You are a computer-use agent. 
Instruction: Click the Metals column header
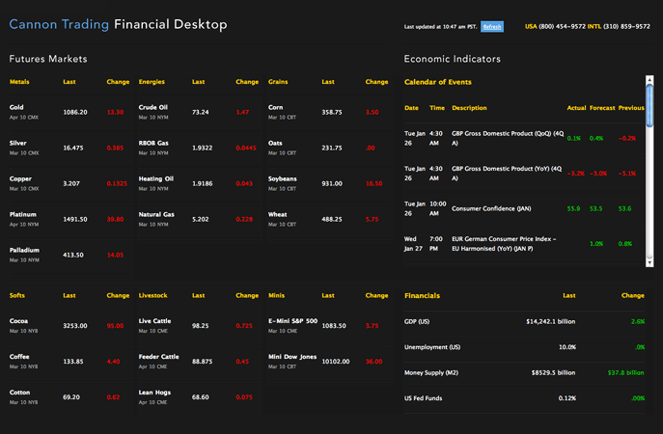coord(19,82)
